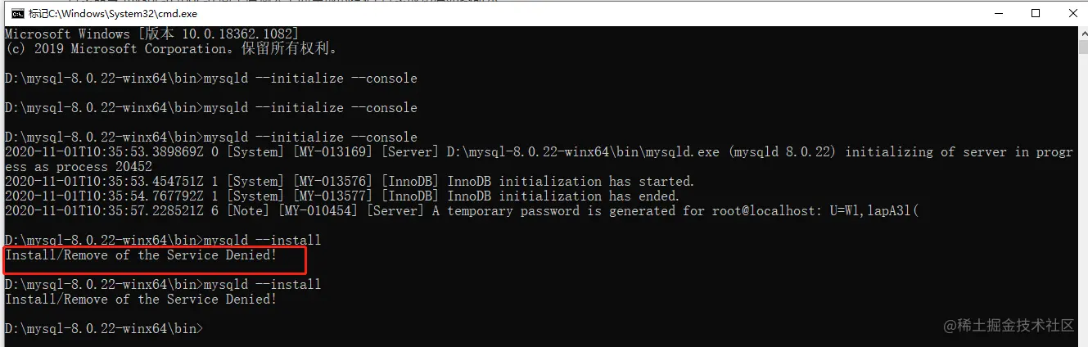
Task: Click the InnoDB initialization has started line
Action: coord(350,182)
